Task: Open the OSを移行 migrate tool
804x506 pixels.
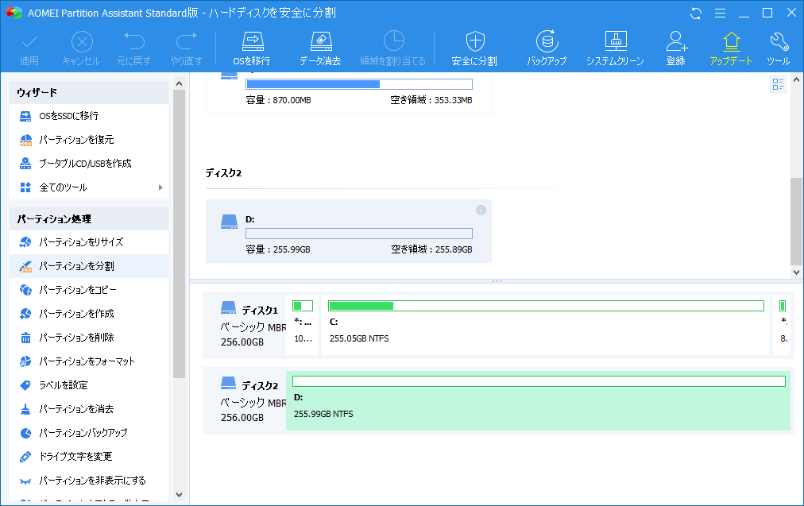Action: (252, 48)
